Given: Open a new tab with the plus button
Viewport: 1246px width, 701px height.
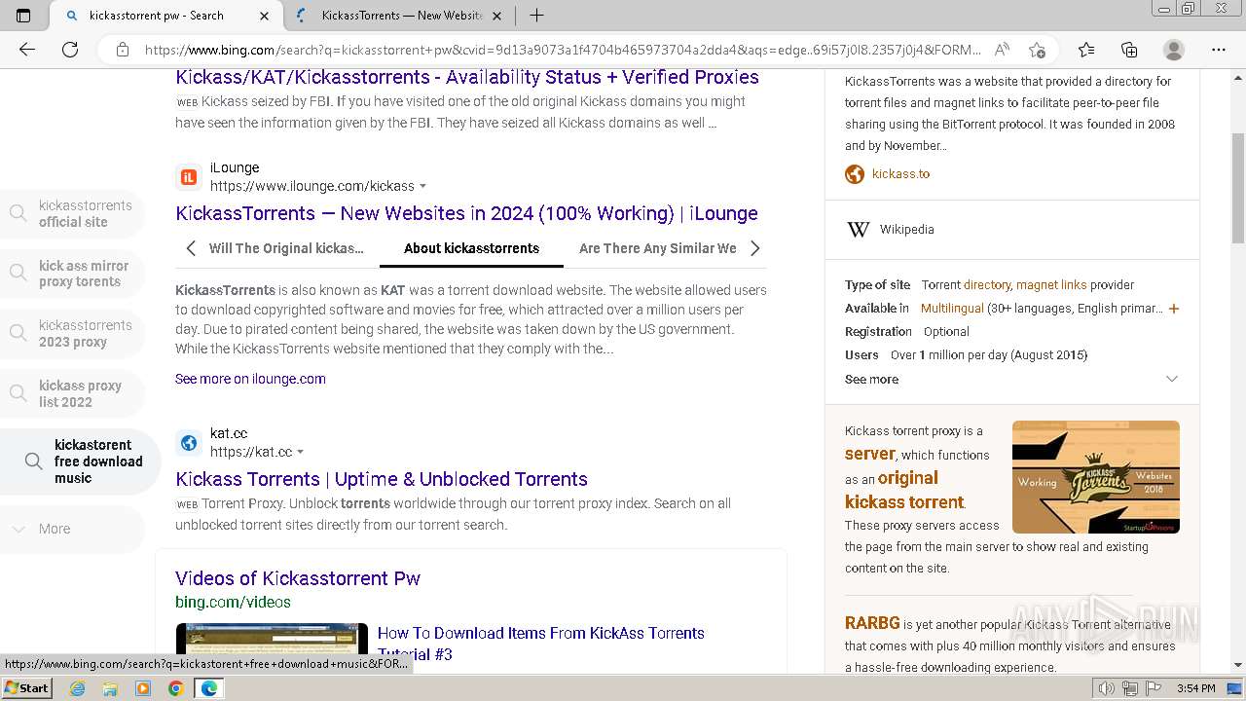Looking at the screenshot, I should (536, 16).
